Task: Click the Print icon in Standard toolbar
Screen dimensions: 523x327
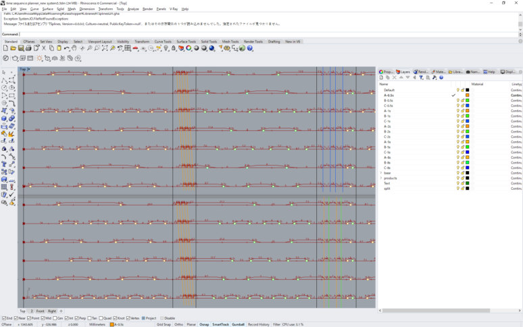Action: coord(28,49)
